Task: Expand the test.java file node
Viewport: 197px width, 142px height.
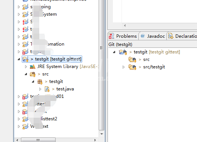Action: coord(40,89)
